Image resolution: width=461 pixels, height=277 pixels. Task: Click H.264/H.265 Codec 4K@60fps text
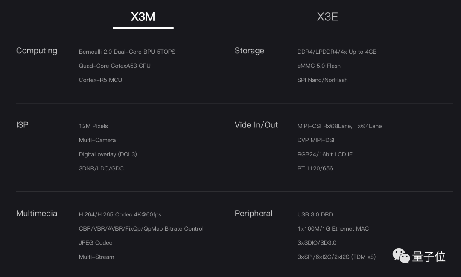(x=120, y=214)
